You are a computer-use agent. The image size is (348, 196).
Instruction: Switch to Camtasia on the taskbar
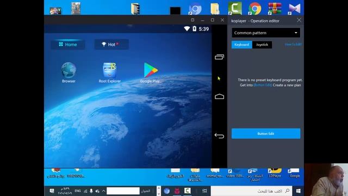point(187,191)
